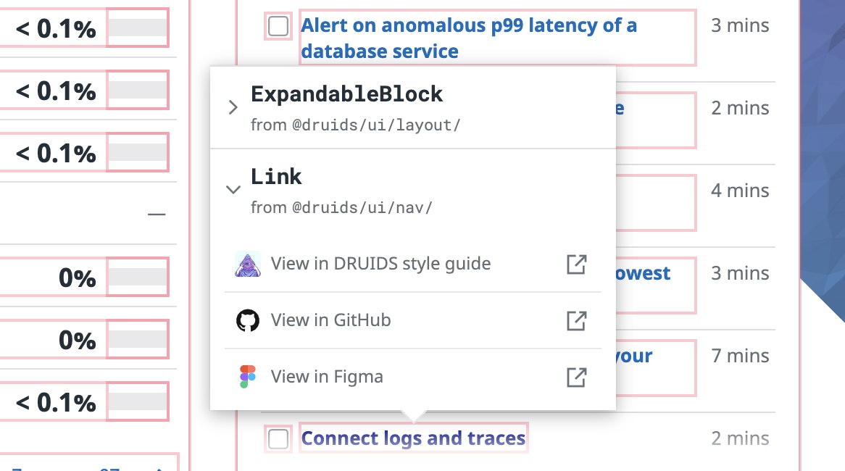Tick checkbox for Alert on anomalous p99 latency

(x=278, y=27)
